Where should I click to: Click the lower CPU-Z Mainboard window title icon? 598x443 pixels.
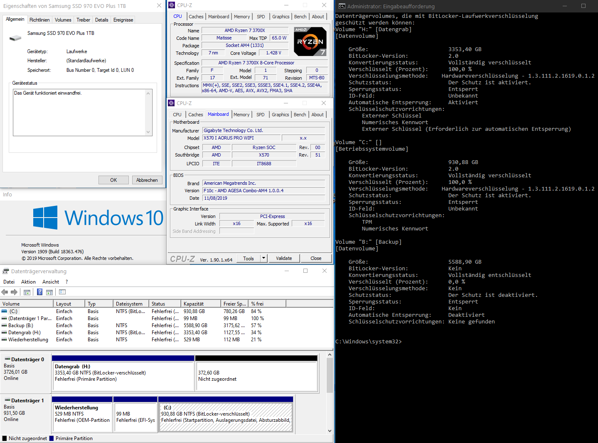(171, 103)
